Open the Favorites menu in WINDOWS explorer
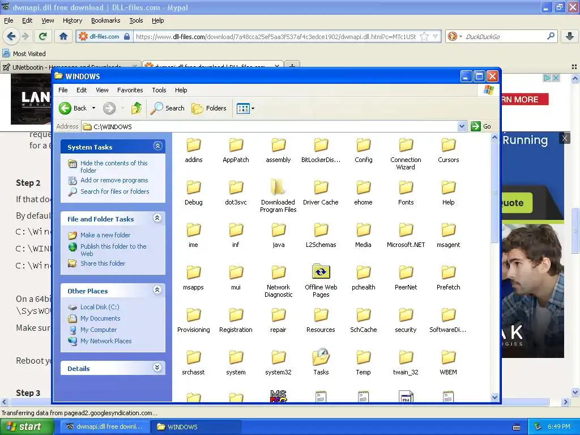This screenshot has width=580, height=435. (x=130, y=90)
